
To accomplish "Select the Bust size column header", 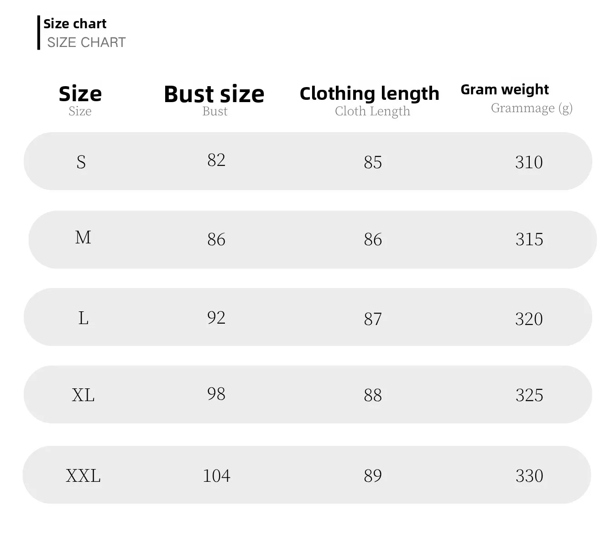I will point(214,94).
